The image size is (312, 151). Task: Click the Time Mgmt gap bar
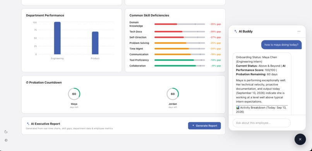(180, 49)
